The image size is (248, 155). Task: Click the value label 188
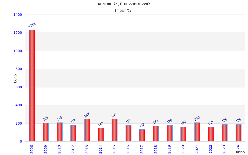click(224, 120)
